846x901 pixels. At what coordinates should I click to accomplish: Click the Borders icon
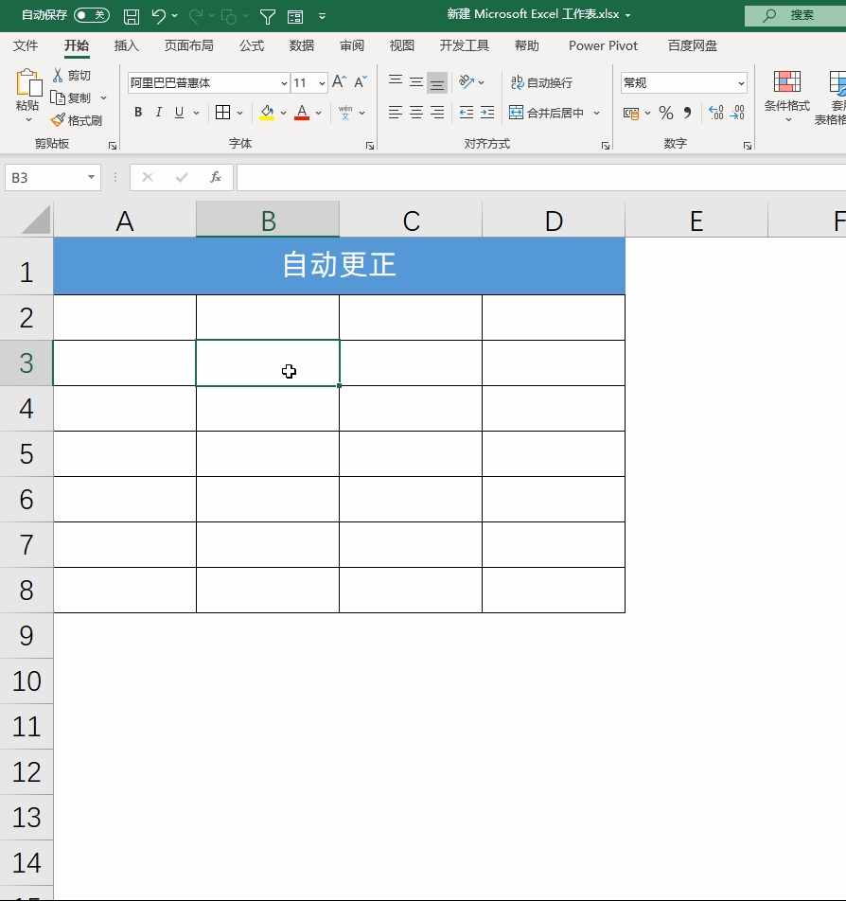pyautogui.click(x=222, y=112)
